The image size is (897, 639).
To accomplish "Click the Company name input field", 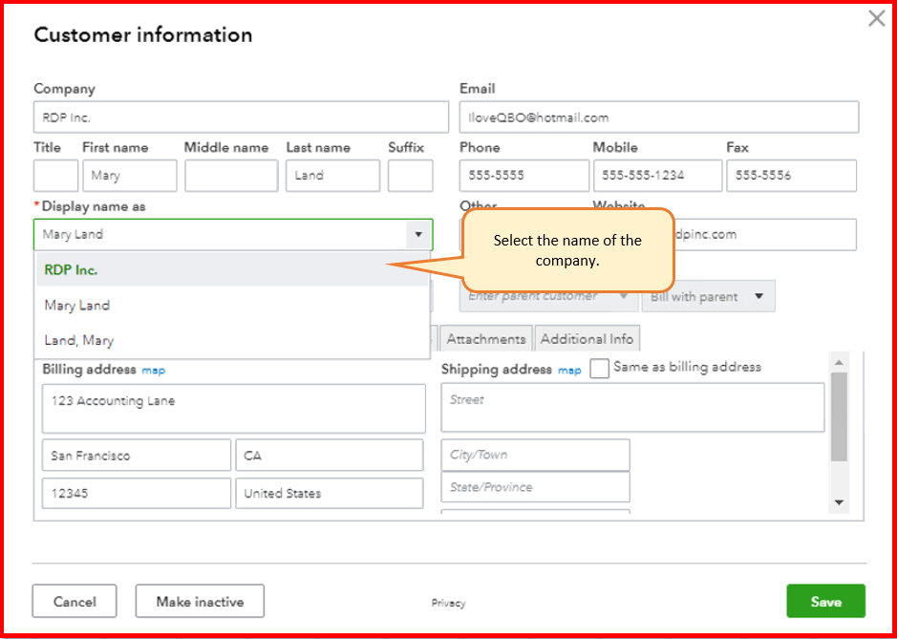I will (x=241, y=117).
